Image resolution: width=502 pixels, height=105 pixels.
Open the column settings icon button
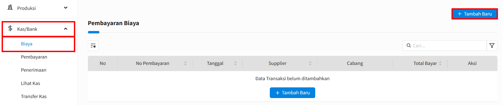(x=93, y=46)
